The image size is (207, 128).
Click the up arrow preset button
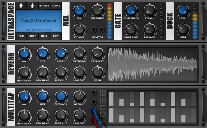pyautogui.click(x=32, y=6)
